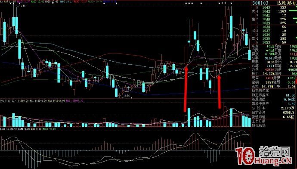The height and width of the screenshot is (169, 297).
Task: Click the green bar beside volume 1263
Action: coord(292,11)
